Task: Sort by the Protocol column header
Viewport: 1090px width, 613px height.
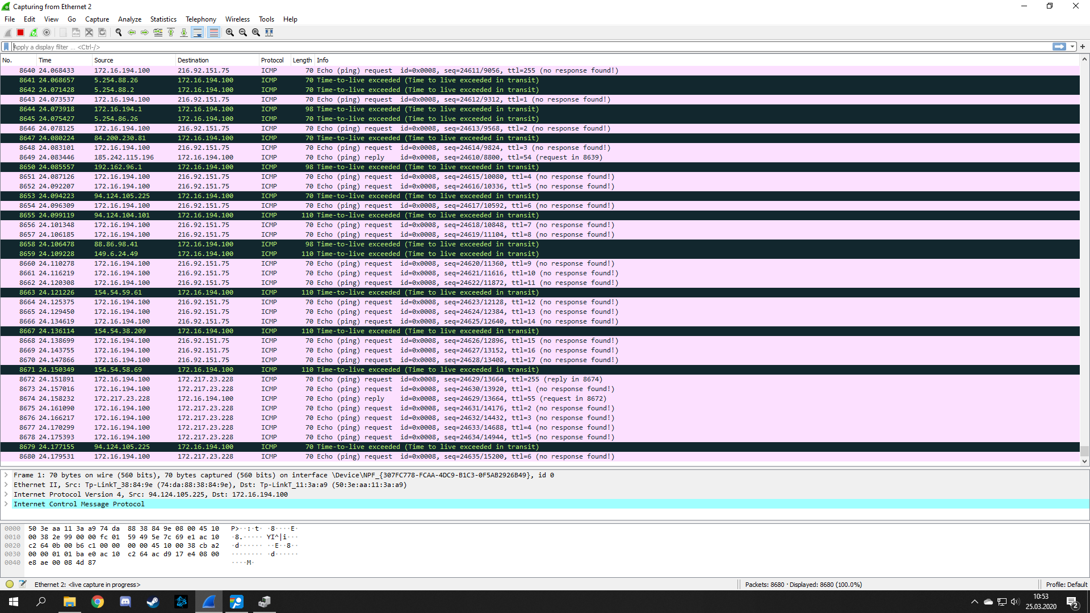Action: (x=272, y=60)
